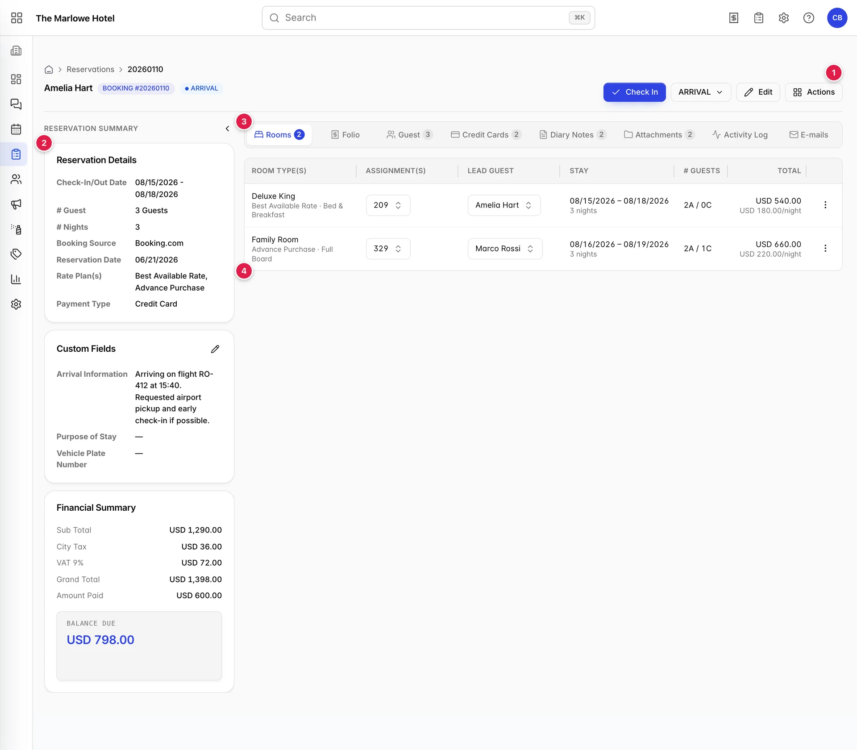Switch to the E-mails tab
The image size is (857, 750).
808,135
